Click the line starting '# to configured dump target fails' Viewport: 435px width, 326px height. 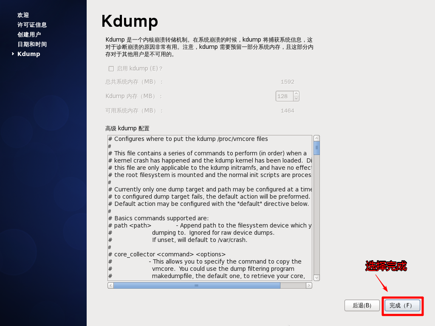[209, 197]
